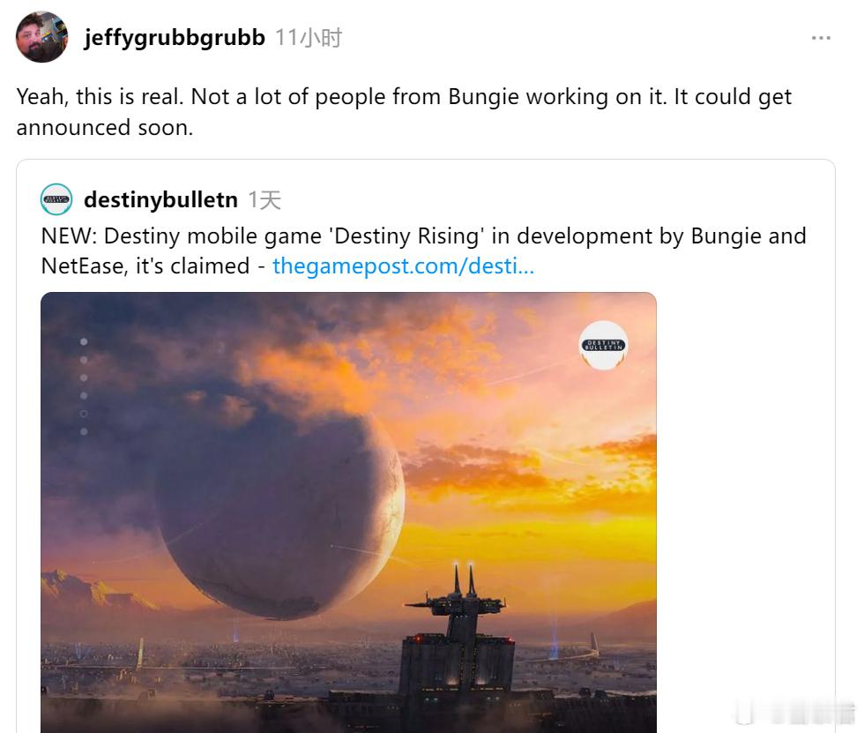Click the first dot of the image indicator
The width and height of the screenshot is (864, 733).
click(84, 341)
